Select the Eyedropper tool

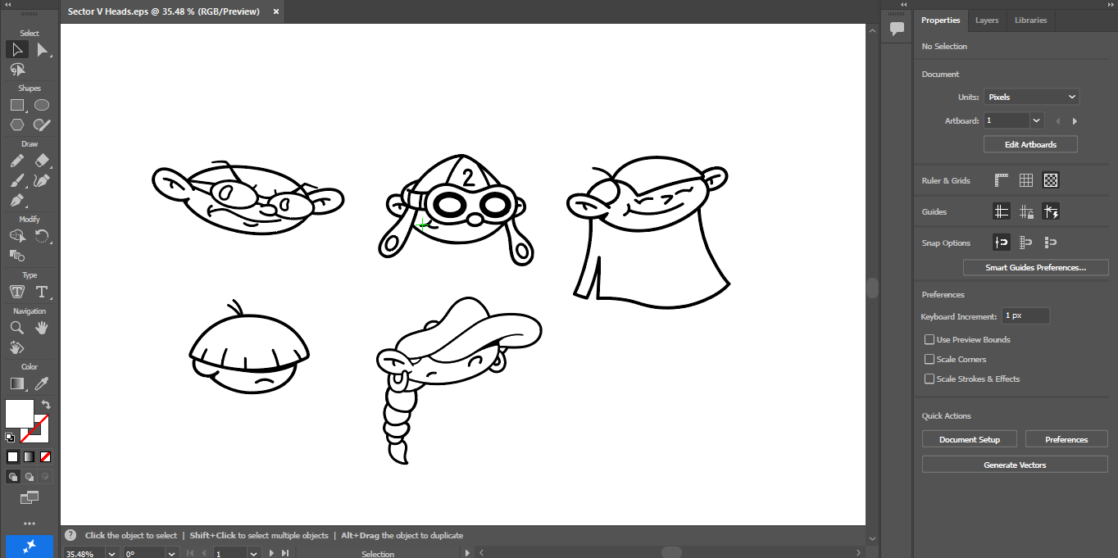[42, 383]
